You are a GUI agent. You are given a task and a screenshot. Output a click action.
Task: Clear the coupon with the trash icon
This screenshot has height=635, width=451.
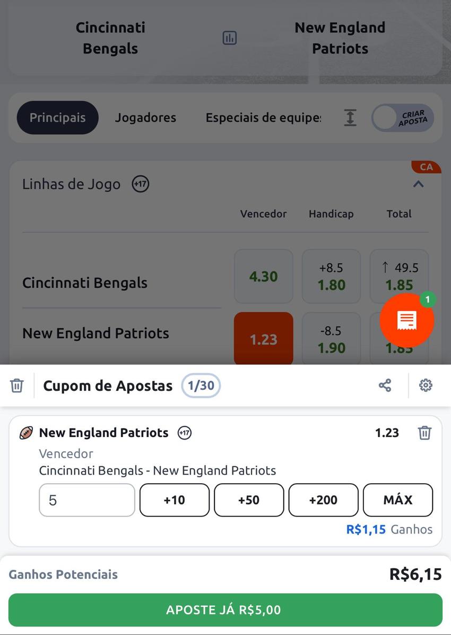click(x=16, y=385)
